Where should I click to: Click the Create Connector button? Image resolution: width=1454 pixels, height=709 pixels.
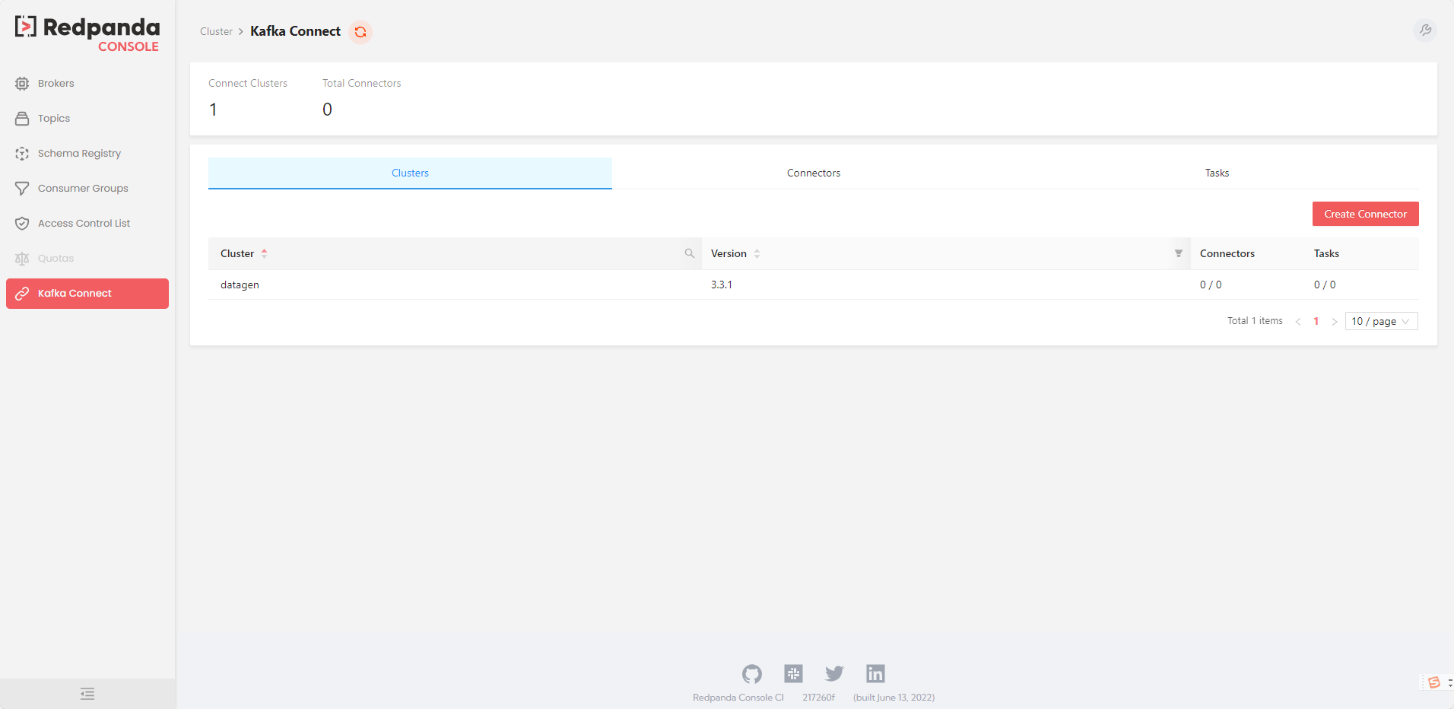[x=1365, y=214]
